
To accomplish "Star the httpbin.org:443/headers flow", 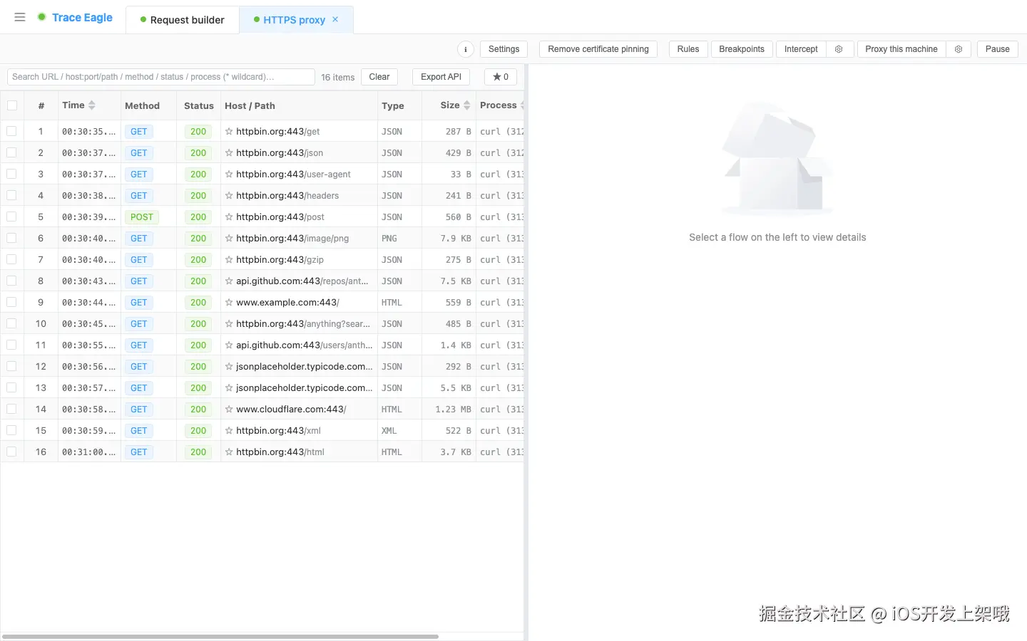I will tap(229, 195).
